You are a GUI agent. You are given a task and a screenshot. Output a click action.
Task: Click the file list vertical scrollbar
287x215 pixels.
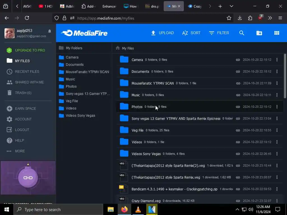pyautogui.click(x=285, y=76)
